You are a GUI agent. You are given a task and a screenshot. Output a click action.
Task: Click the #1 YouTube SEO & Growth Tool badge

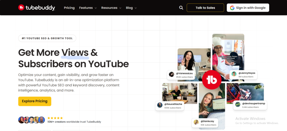coord(47,38)
